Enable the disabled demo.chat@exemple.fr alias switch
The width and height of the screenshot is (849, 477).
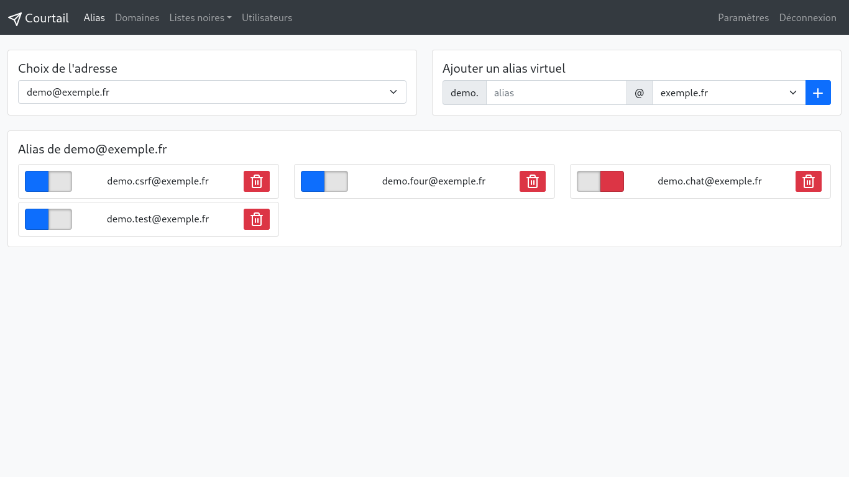600,181
